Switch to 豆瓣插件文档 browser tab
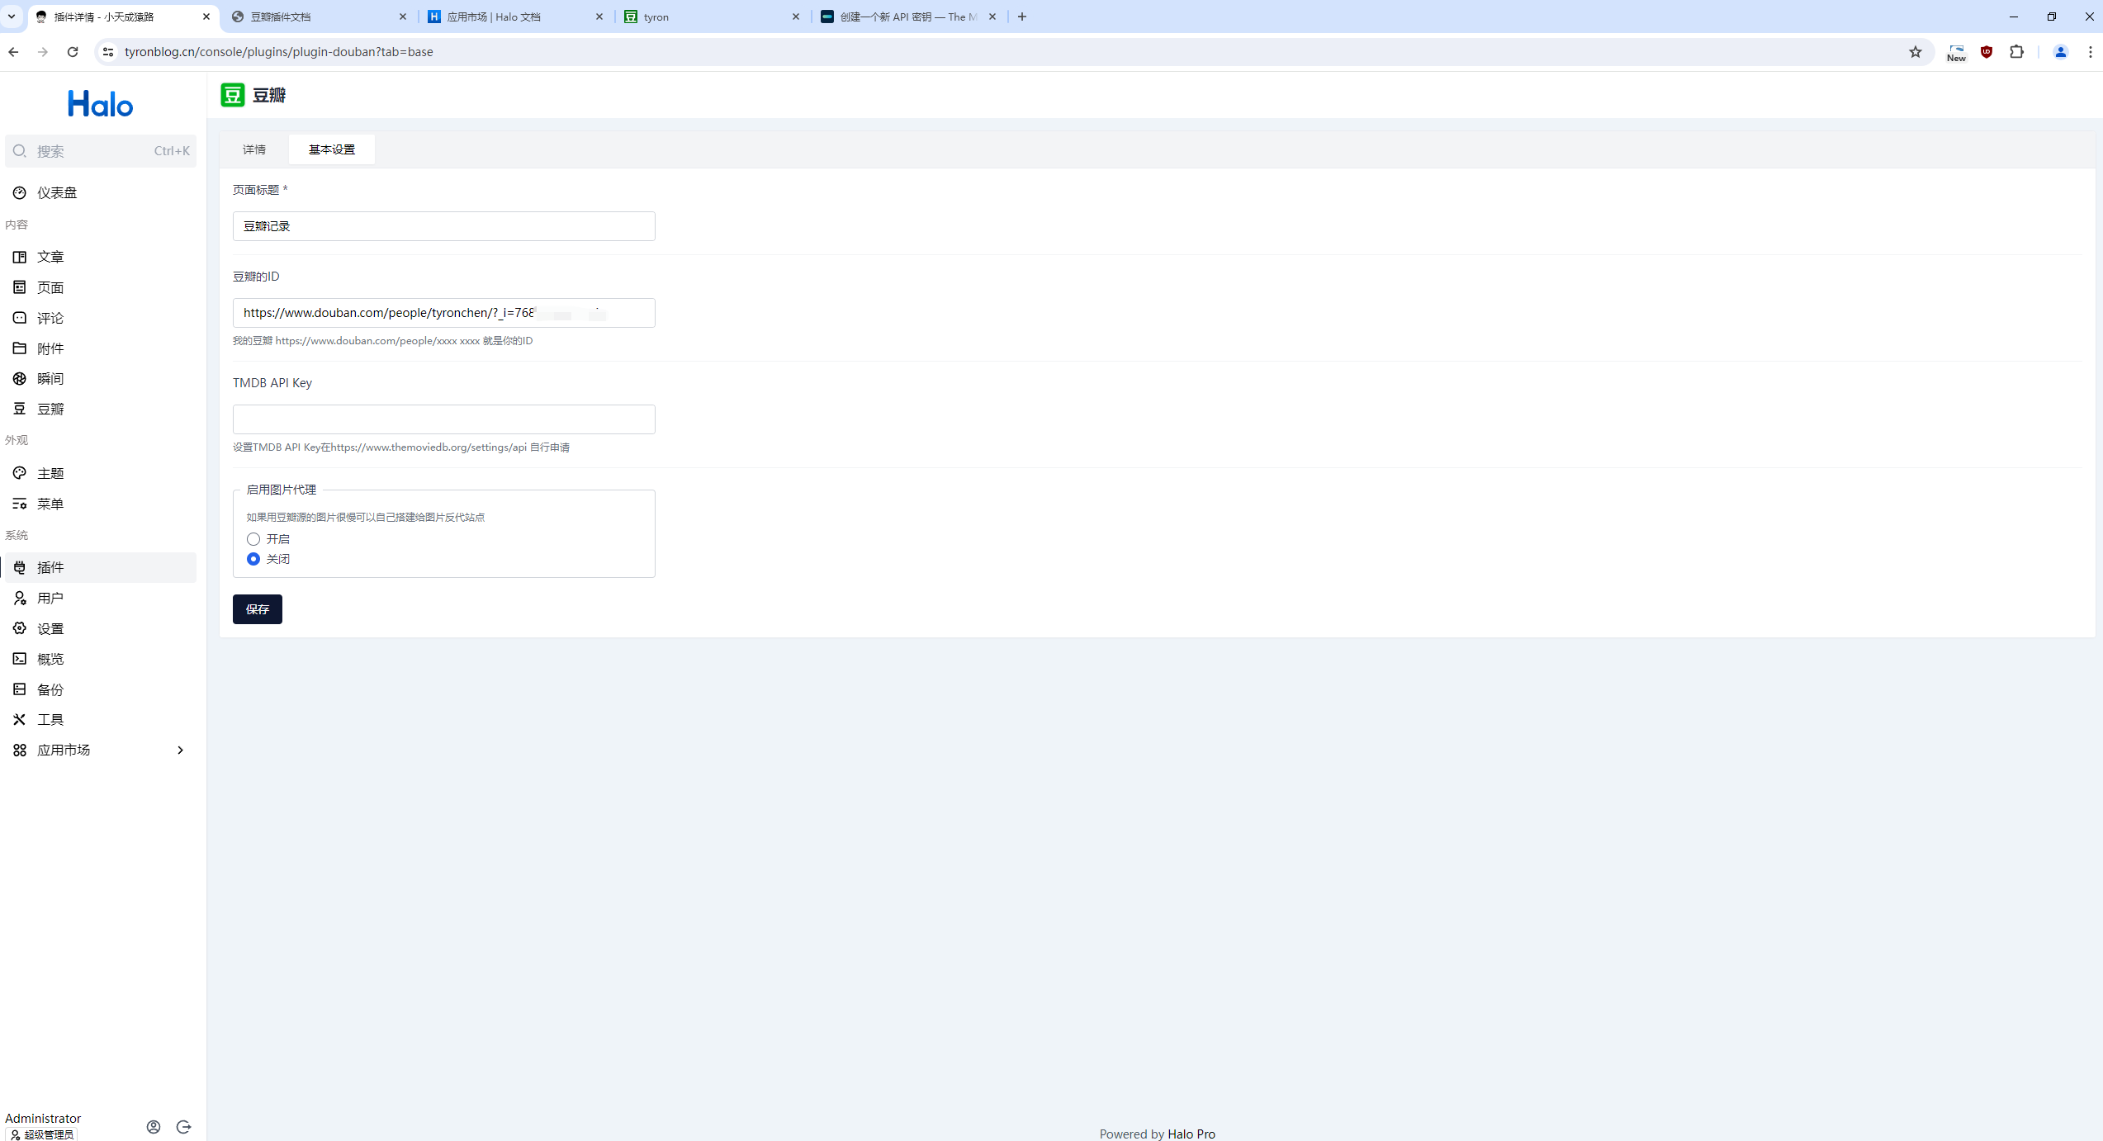The image size is (2103, 1141). (319, 17)
